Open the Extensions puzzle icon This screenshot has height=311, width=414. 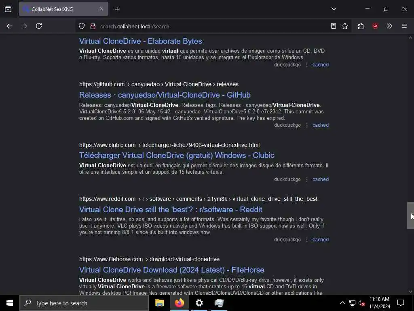point(361,26)
